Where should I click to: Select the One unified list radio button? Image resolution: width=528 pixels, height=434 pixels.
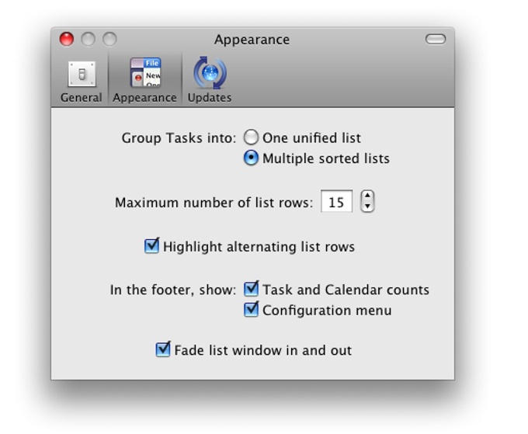pos(252,137)
